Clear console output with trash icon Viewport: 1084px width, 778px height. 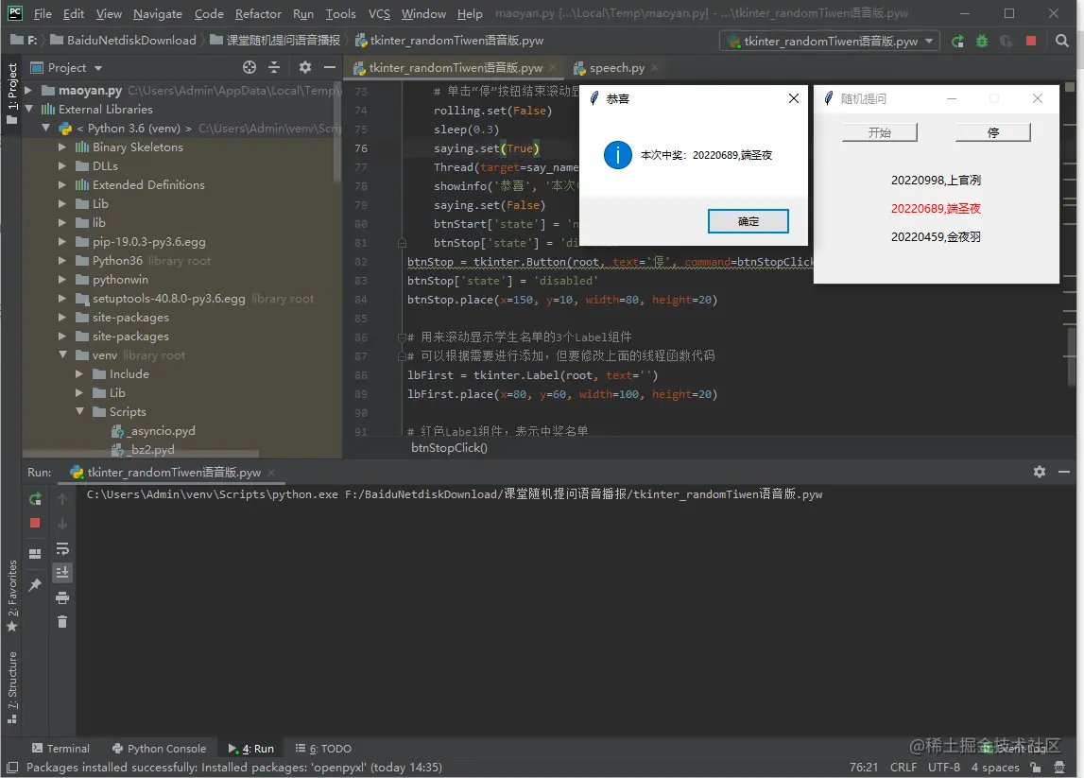(62, 622)
